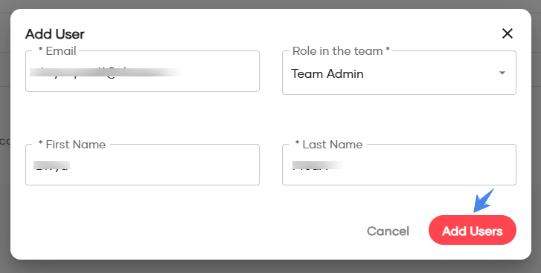Image resolution: width=541 pixels, height=273 pixels.
Task: Click the blurred email address text
Action: click(104, 72)
